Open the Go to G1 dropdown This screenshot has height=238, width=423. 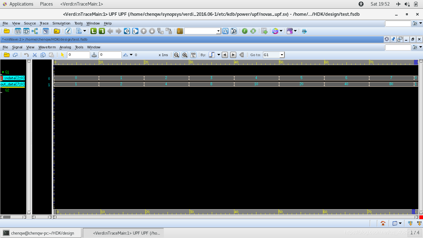click(x=282, y=55)
